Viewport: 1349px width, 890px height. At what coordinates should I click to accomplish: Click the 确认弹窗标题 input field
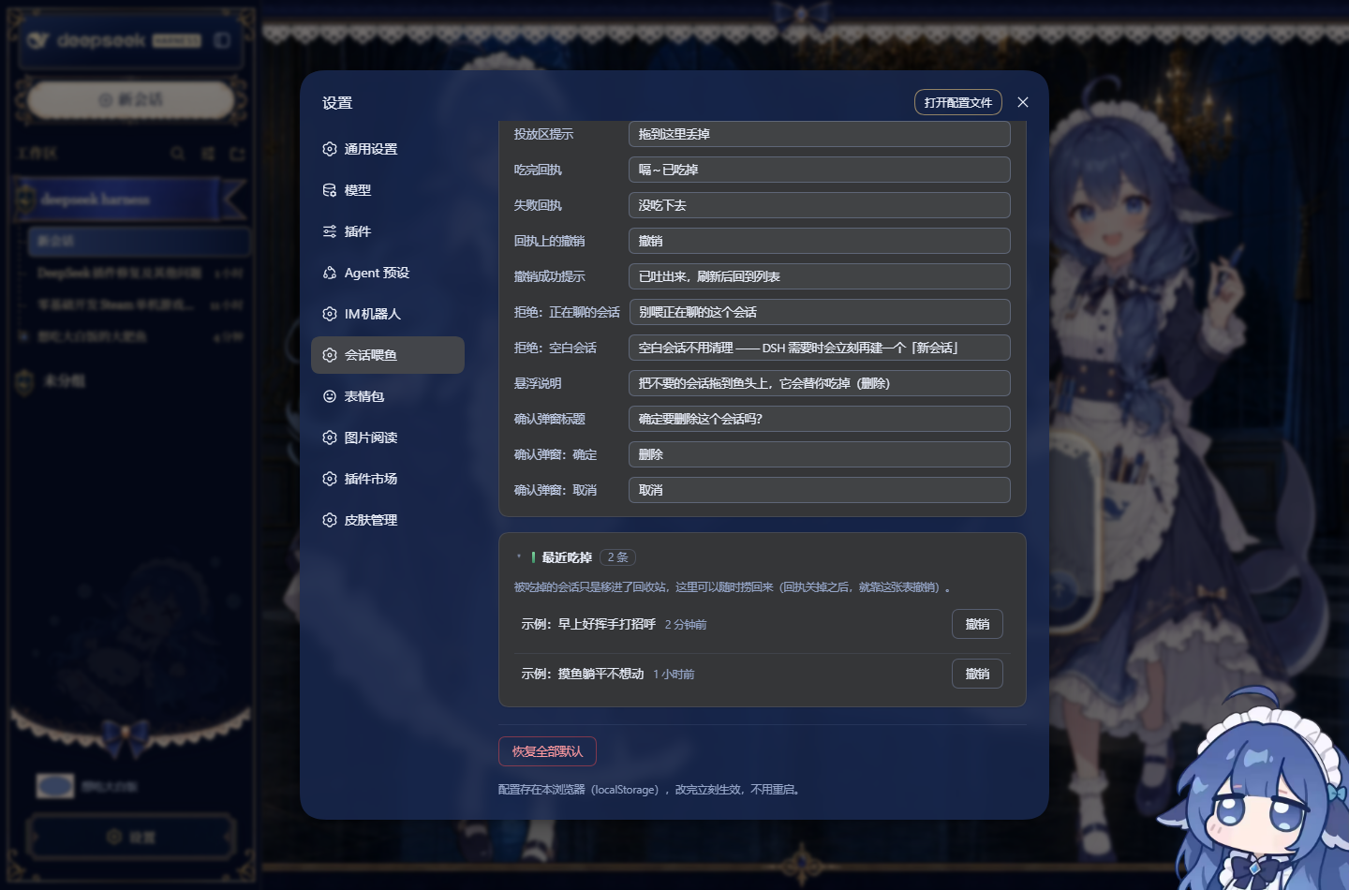point(820,419)
